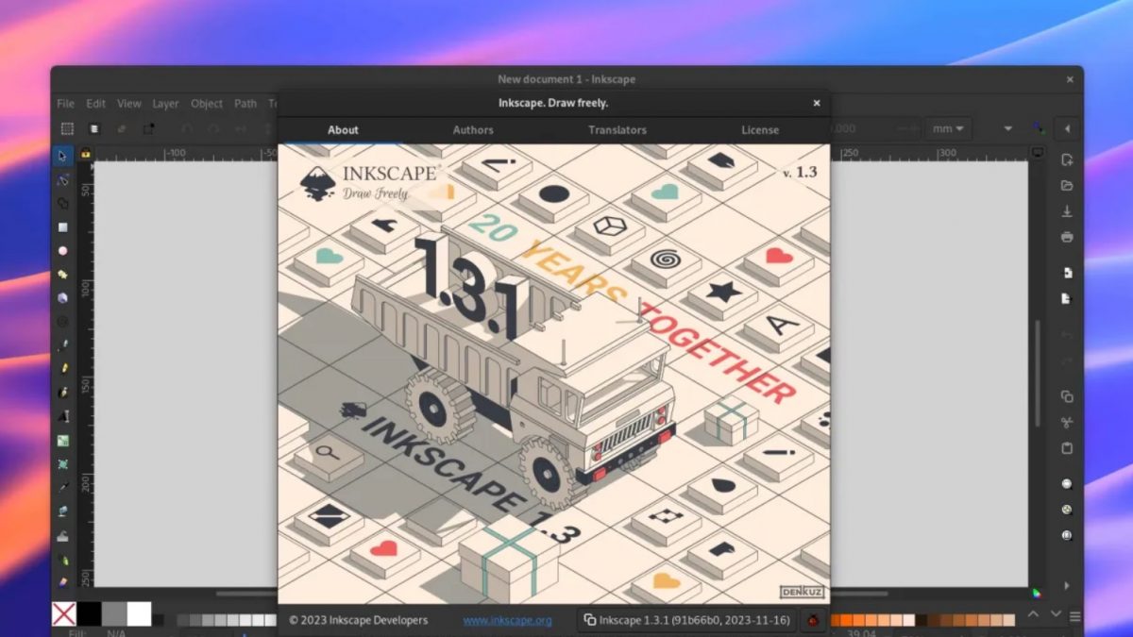Select the Dropper color picker tool

[x=62, y=488]
